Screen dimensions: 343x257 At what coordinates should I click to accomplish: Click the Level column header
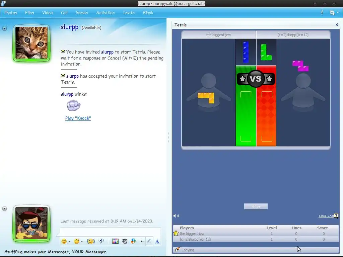tap(271, 228)
